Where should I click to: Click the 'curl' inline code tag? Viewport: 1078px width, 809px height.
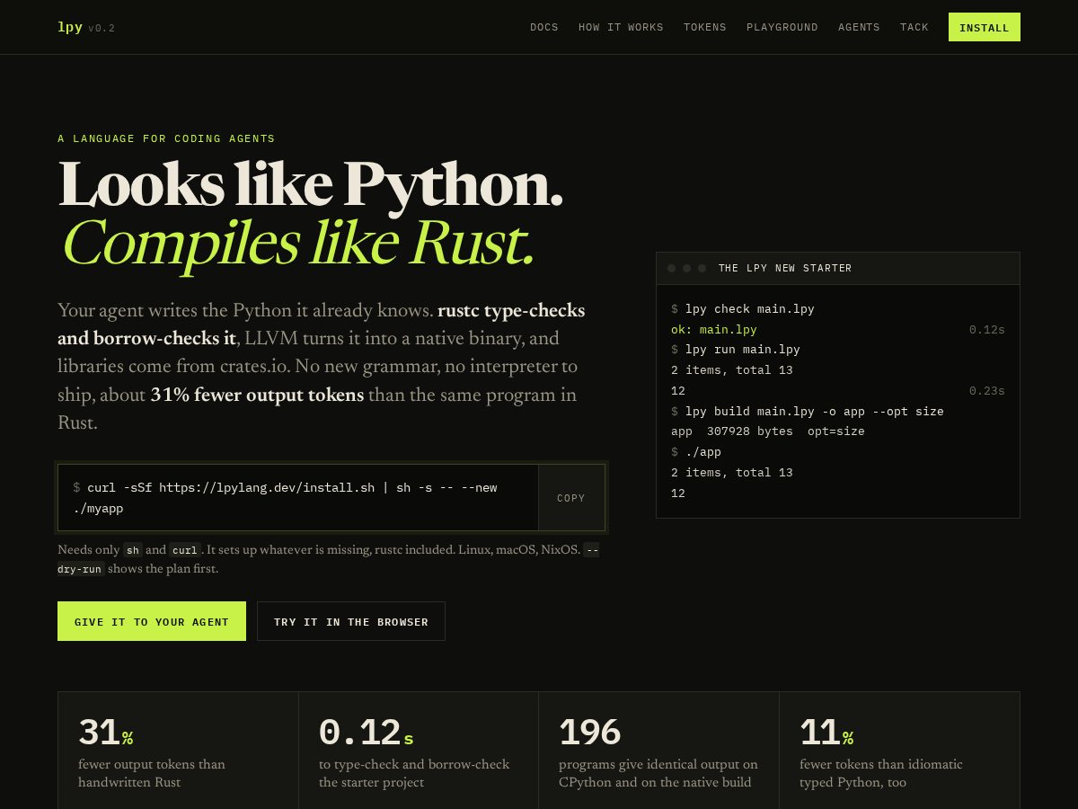coord(185,549)
